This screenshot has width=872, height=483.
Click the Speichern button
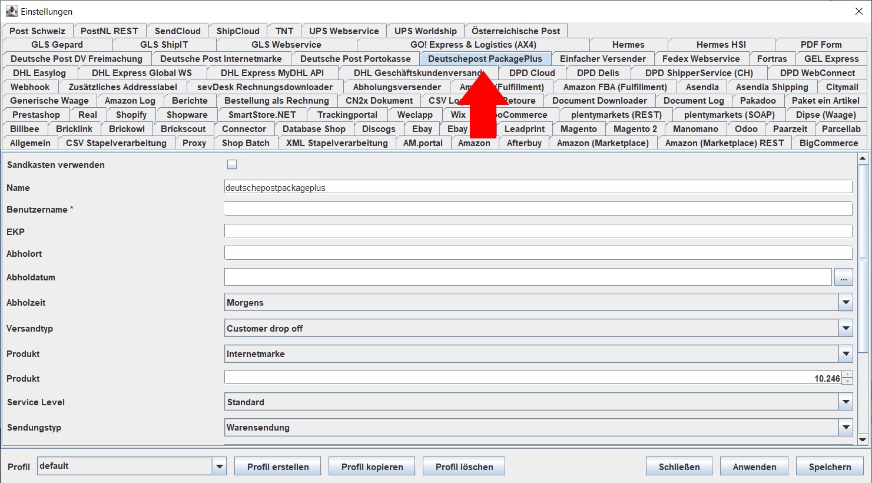(830, 467)
